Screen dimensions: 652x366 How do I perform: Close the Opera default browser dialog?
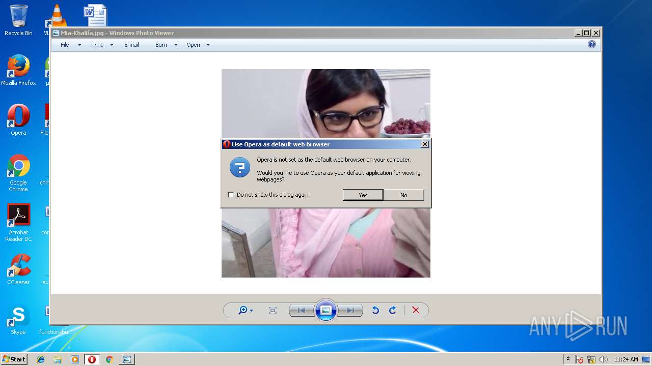[425, 144]
